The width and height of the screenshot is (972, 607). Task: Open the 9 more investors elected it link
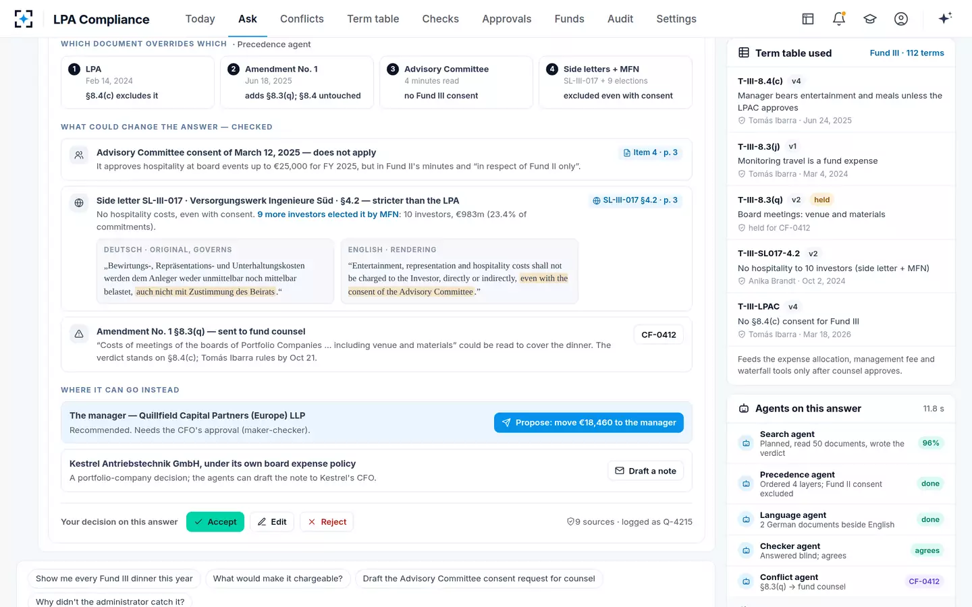[x=328, y=214]
